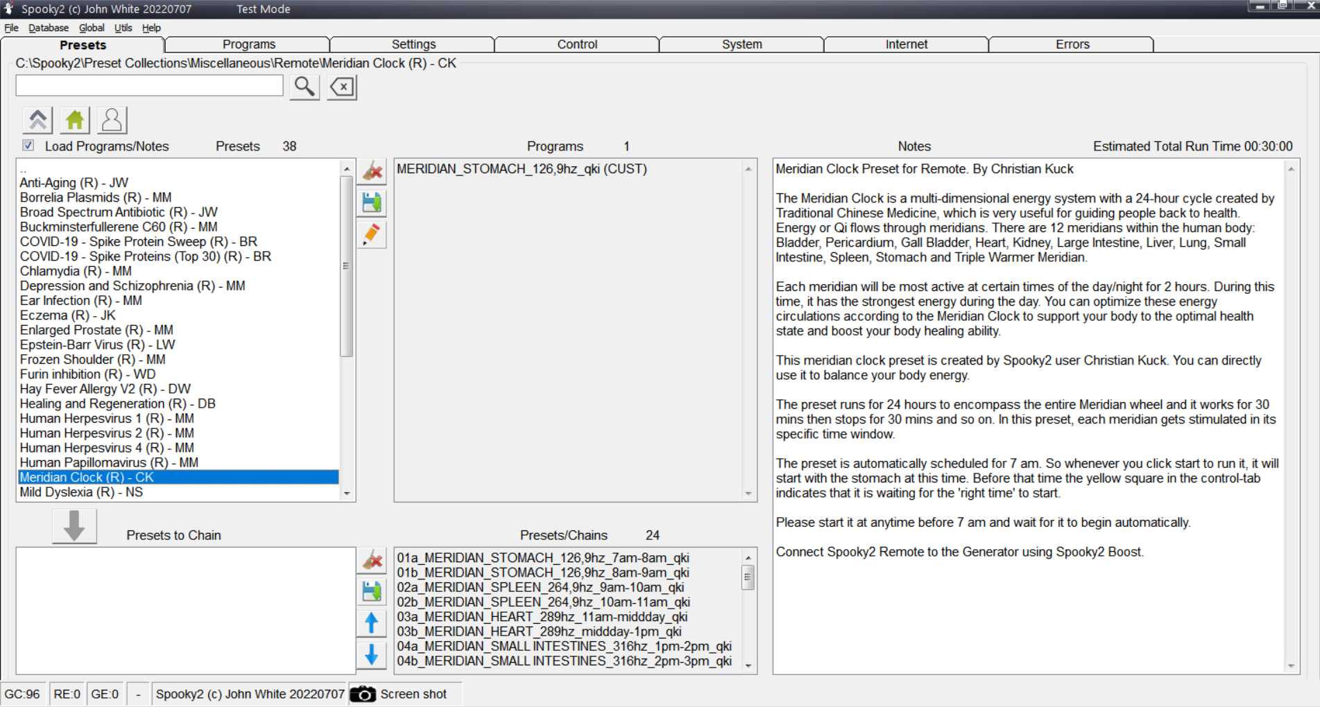Click the eraser icon beside Presets to Chain
This screenshot has width=1320, height=707.
(x=372, y=559)
